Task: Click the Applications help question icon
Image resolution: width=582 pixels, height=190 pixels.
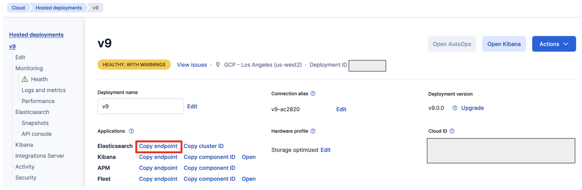Action: point(131,131)
